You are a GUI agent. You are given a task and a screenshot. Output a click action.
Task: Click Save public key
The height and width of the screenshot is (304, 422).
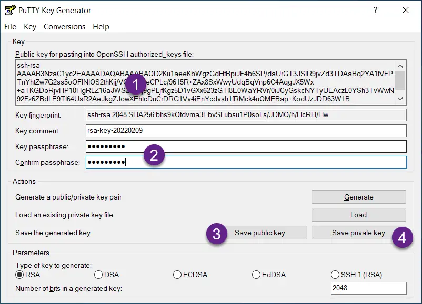coord(259,233)
